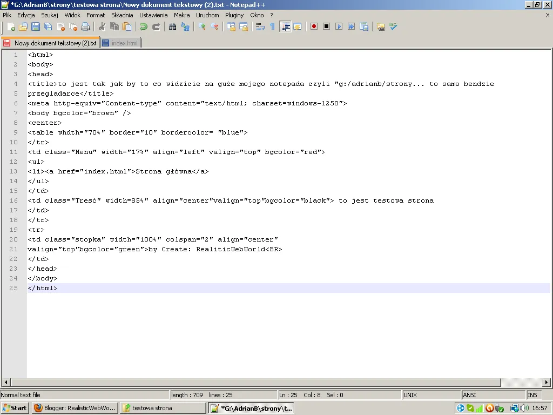Click the ABC spell-check icon
553x415 pixels.
point(393,26)
